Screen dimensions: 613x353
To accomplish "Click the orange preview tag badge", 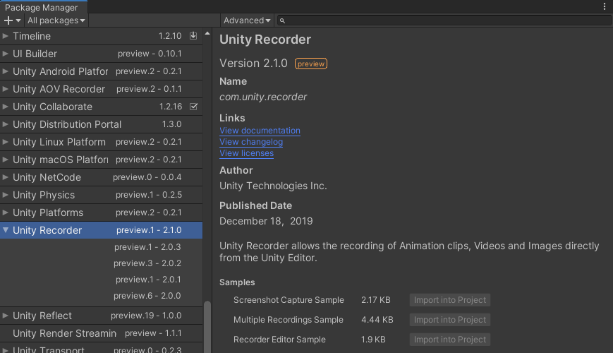I will [x=311, y=64].
